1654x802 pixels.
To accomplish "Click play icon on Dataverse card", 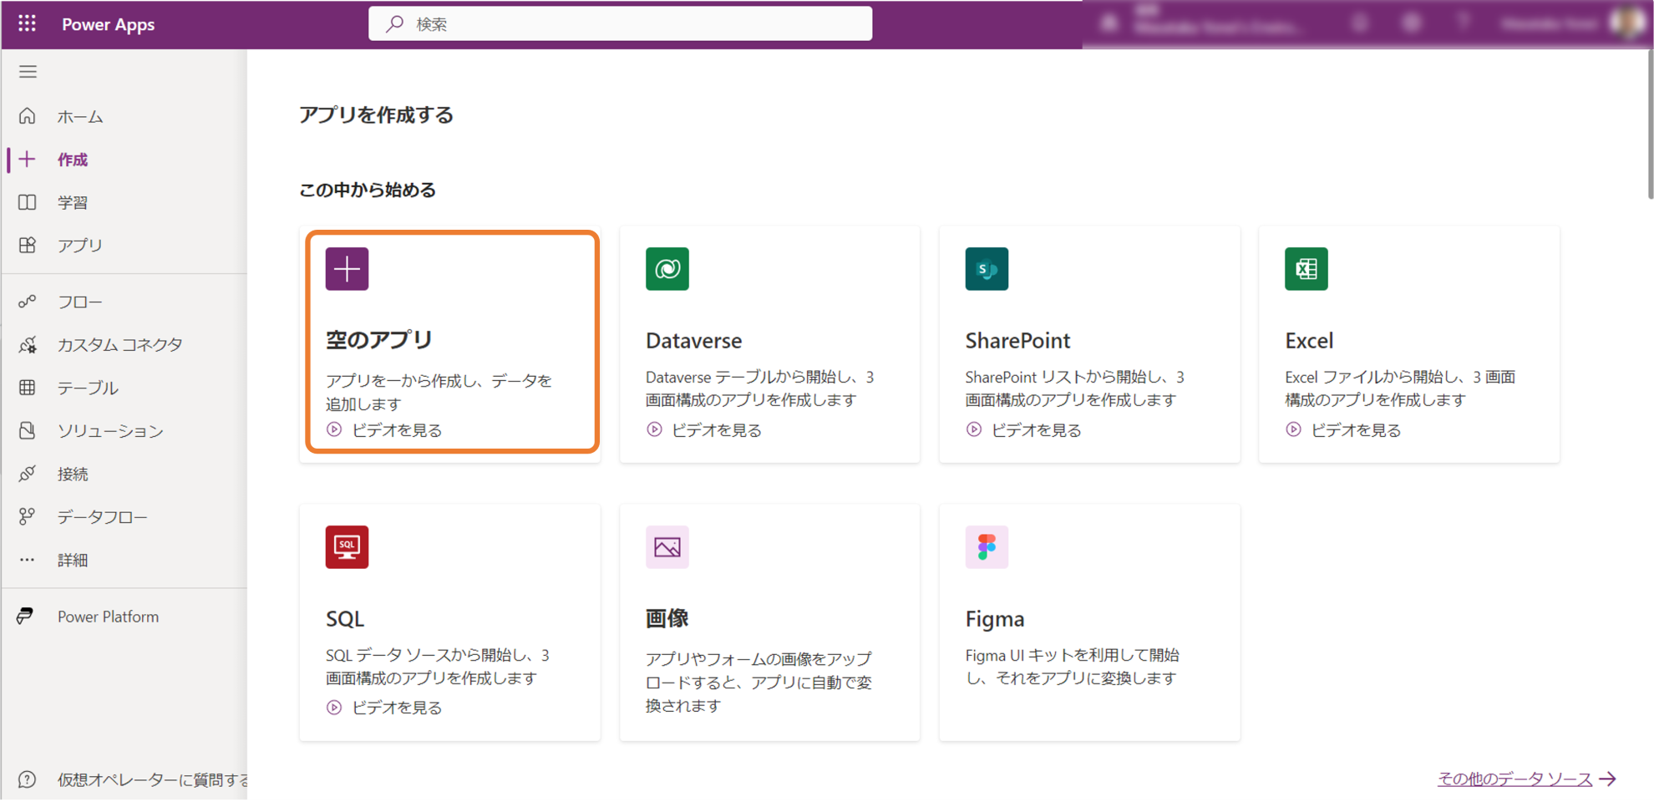I will click(654, 429).
